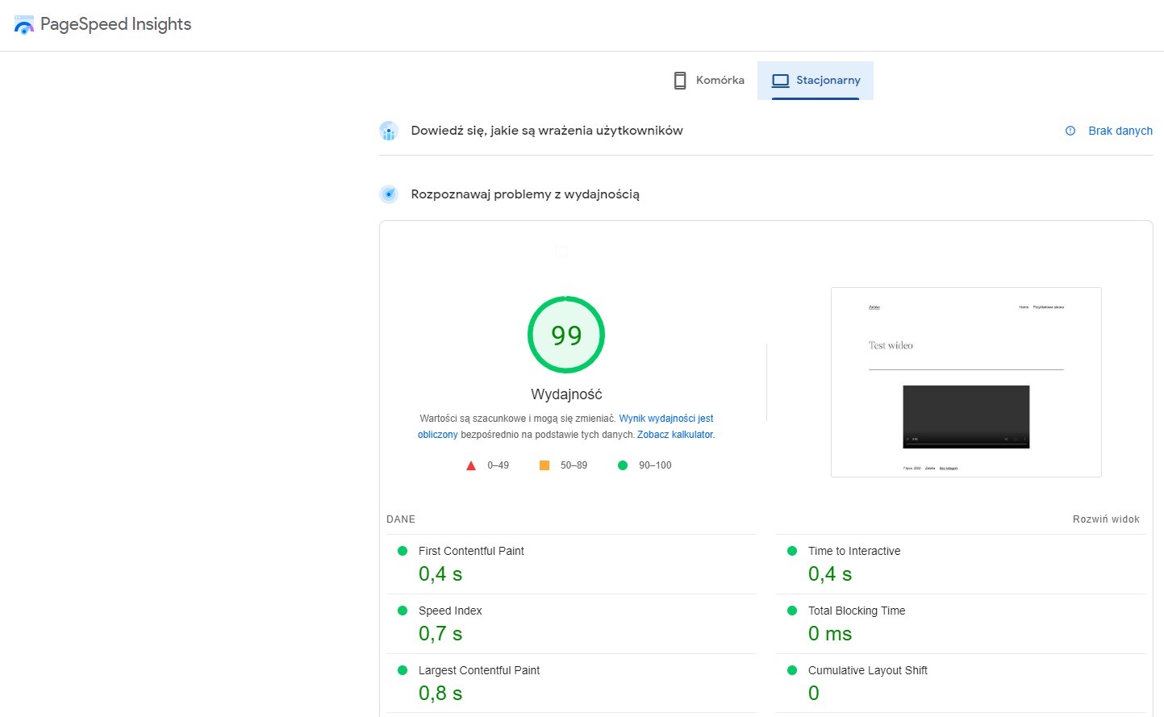Click the Largest Contentful Paint metric label
The image size is (1164, 717).
coord(479,670)
